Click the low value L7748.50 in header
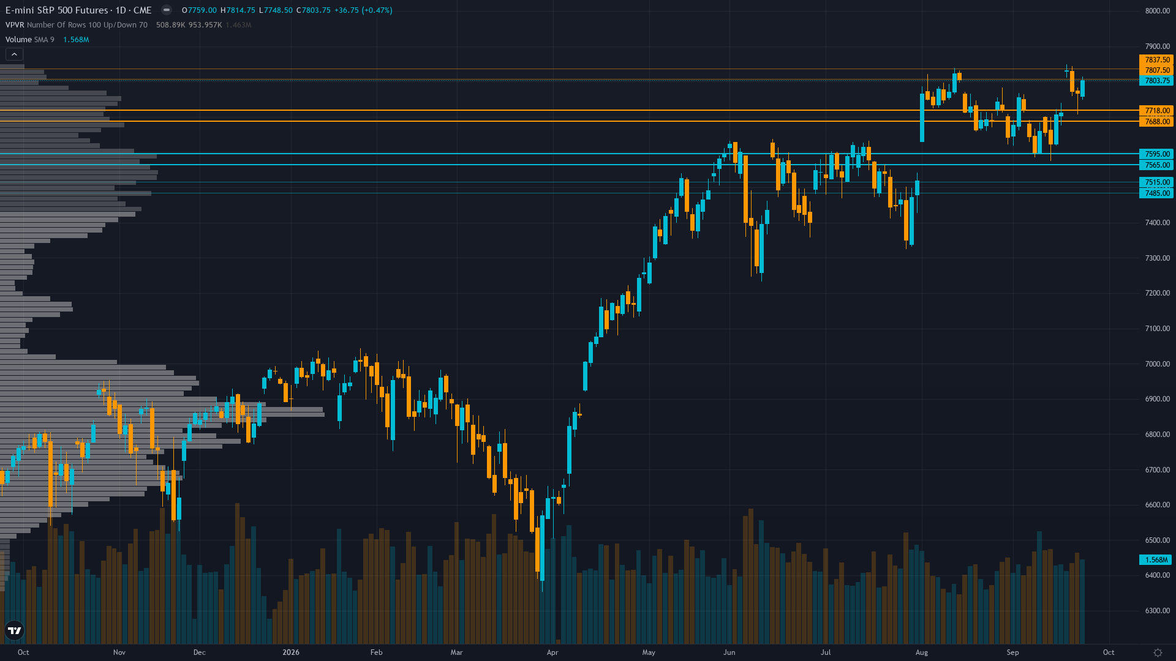Image resolution: width=1176 pixels, height=661 pixels. click(x=276, y=10)
